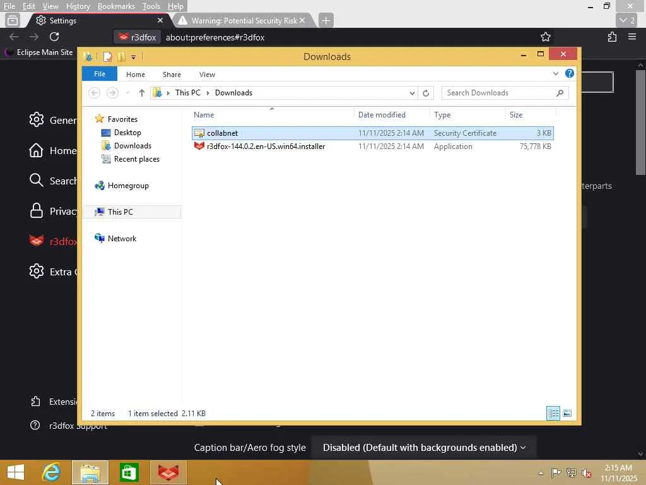Sort by the Type column header

point(467,115)
